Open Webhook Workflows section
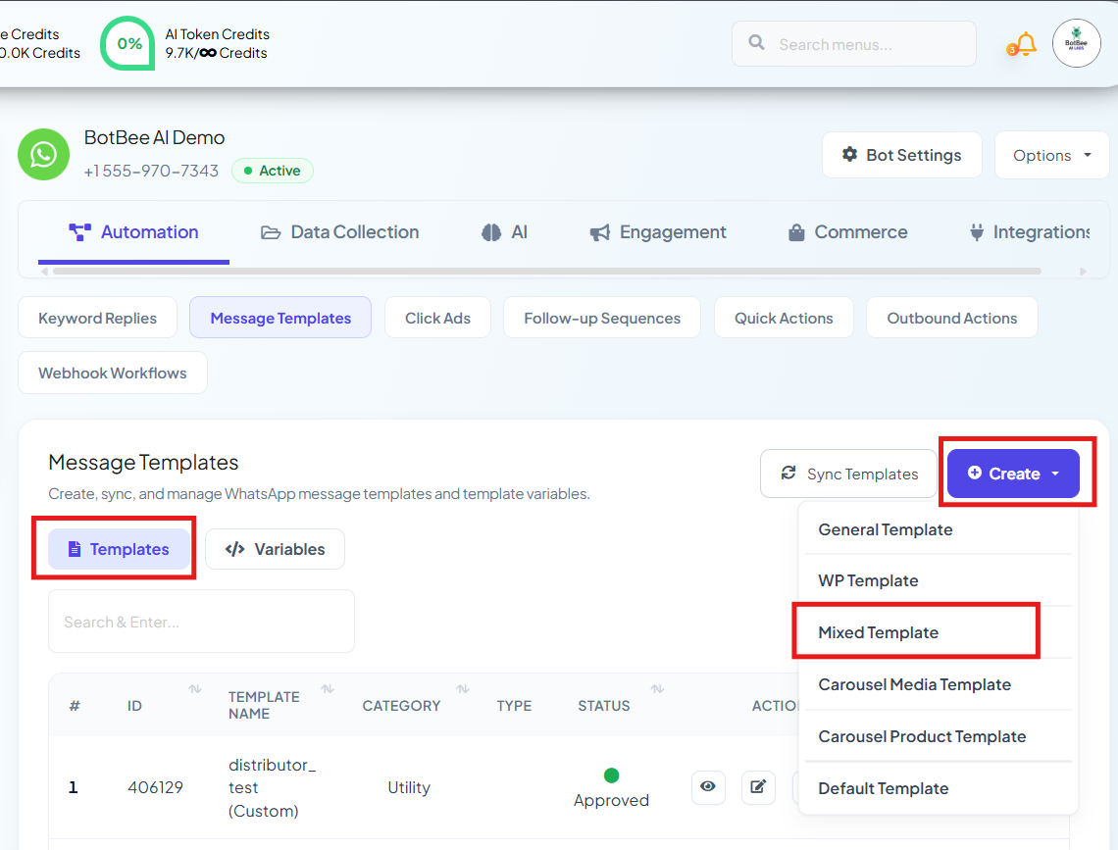1118x850 pixels. pyautogui.click(x=113, y=373)
